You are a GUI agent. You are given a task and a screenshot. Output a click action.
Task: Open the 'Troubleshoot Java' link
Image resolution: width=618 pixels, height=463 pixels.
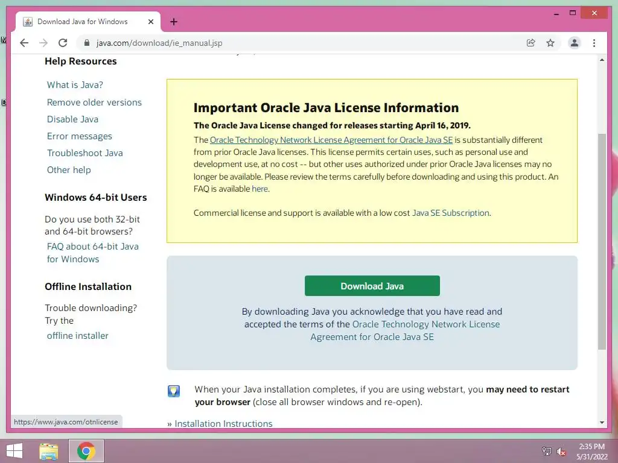pos(84,153)
